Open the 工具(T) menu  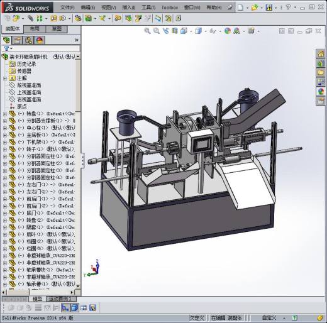coord(148,8)
